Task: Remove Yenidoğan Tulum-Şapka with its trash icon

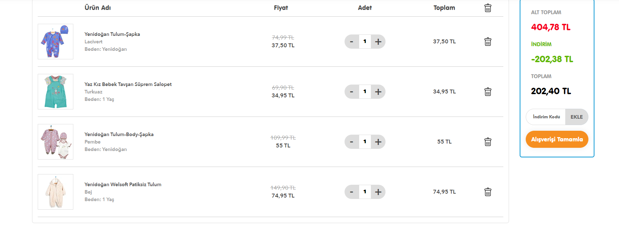Action: tap(488, 42)
